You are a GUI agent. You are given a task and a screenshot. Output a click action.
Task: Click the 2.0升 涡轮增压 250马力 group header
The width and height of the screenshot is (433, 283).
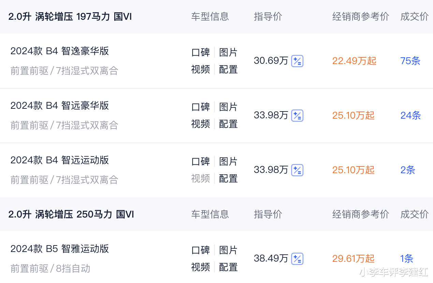71,214
